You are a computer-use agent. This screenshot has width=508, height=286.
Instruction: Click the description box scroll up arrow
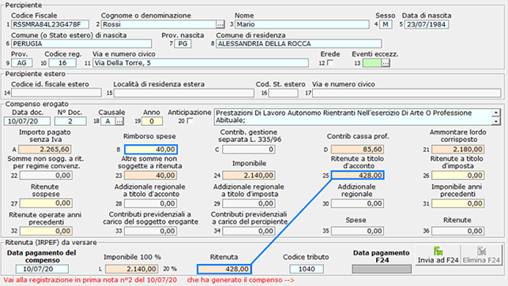(495, 113)
